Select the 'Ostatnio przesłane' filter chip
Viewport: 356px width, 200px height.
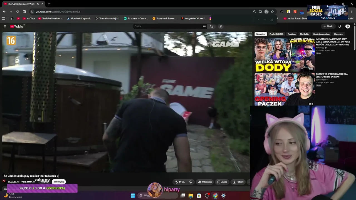pos(322,34)
